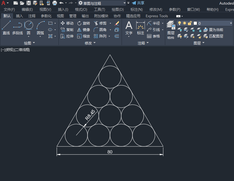Select the Leader (引线) tool

click(x=153, y=30)
